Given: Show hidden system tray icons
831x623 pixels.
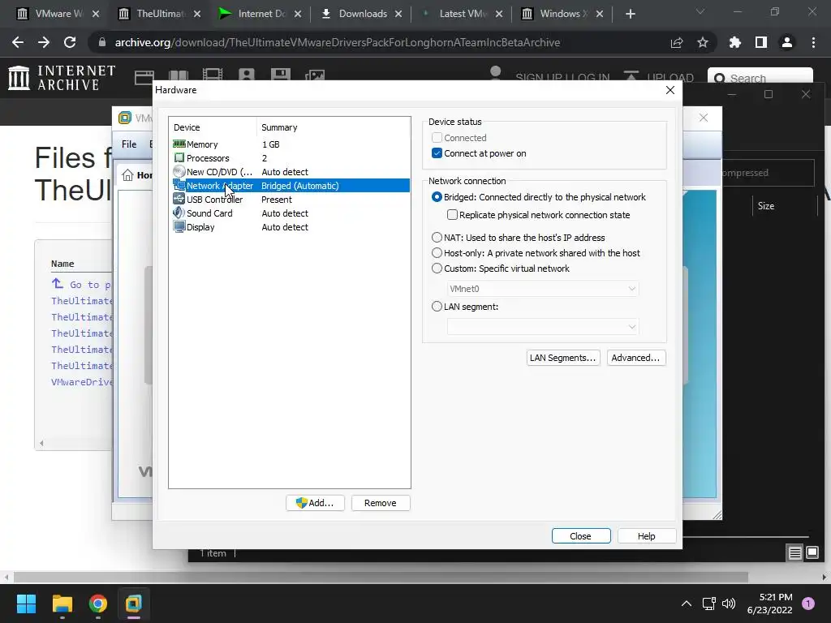Looking at the screenshot, I should pos(687,604).
